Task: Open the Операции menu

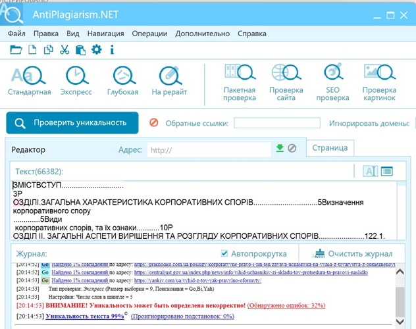Action: 149,34
